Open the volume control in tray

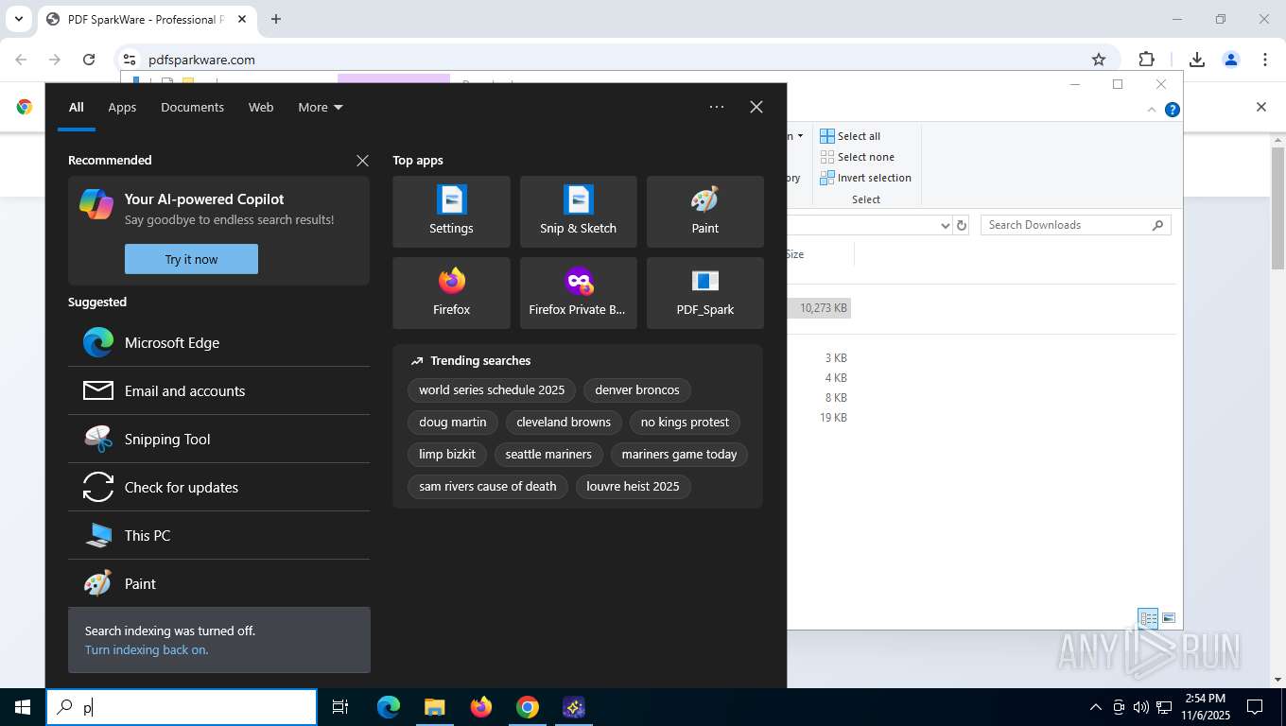tap(1140, 707)
